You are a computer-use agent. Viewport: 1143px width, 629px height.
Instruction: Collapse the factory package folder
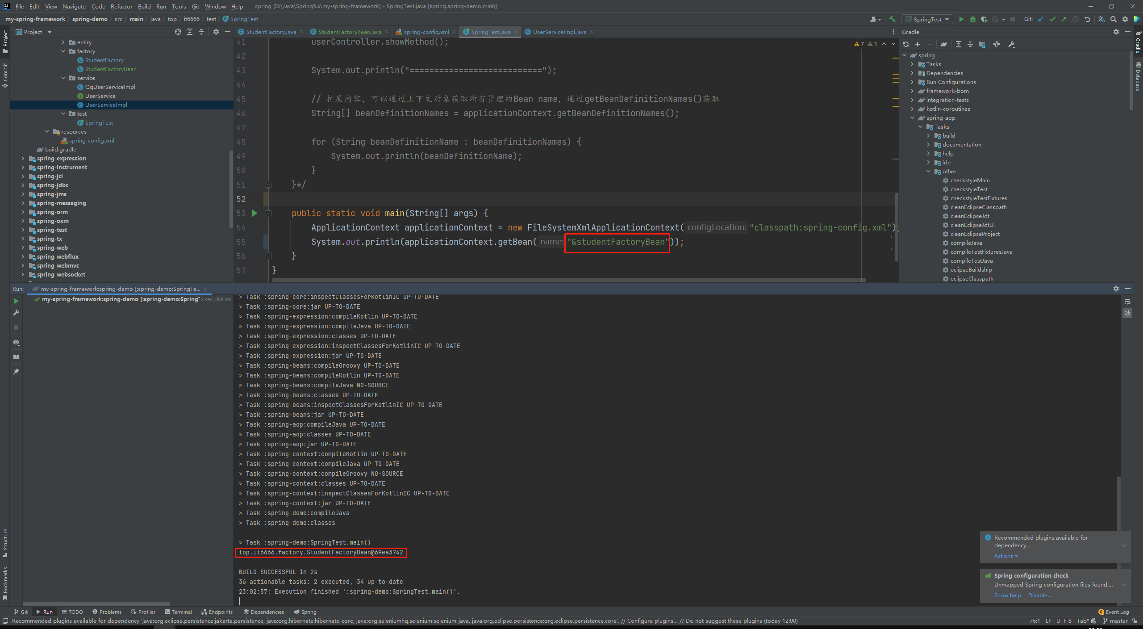click(63, 51)
